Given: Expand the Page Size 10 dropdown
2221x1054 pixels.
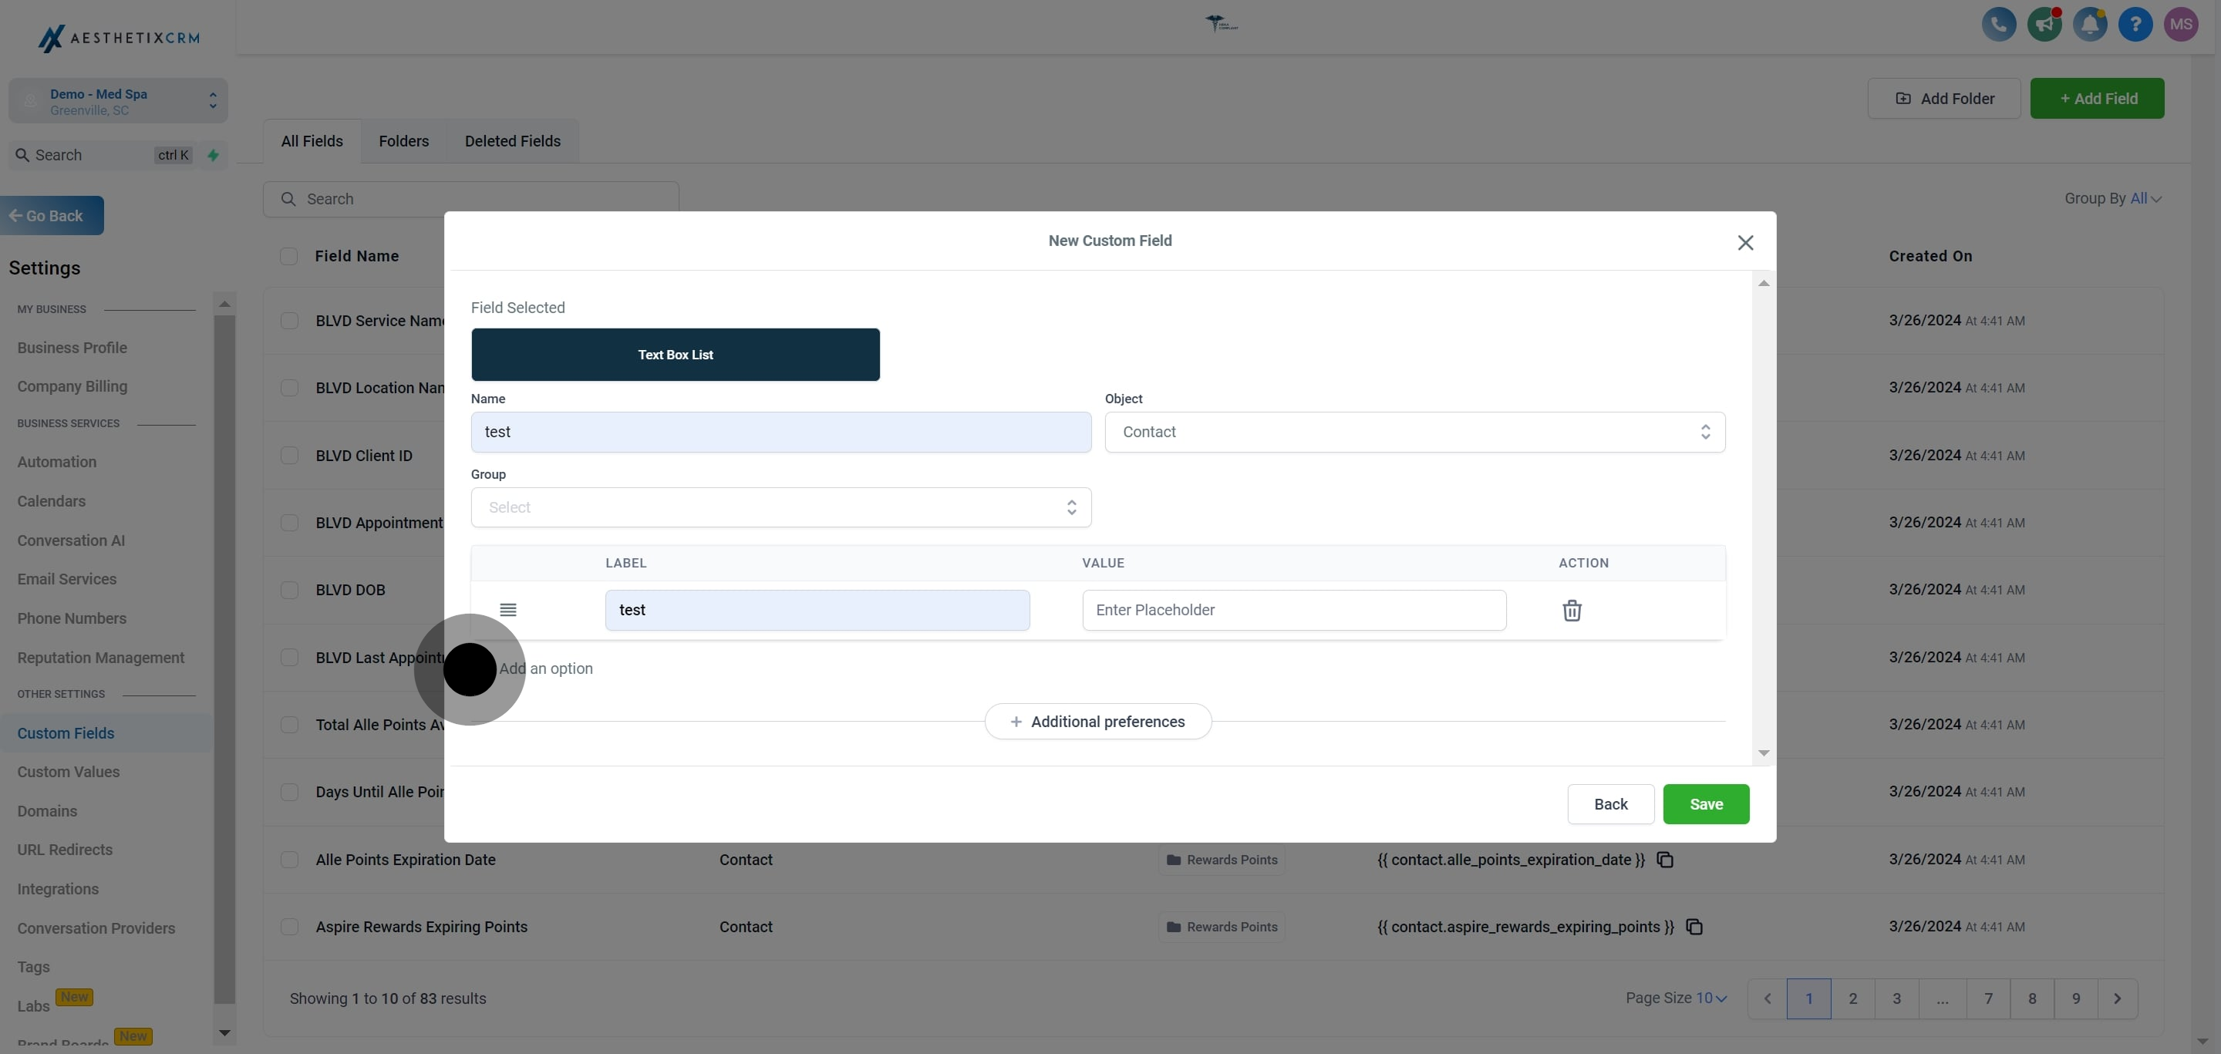Looking at the screenshot, I should click(x=1711, y=998).
